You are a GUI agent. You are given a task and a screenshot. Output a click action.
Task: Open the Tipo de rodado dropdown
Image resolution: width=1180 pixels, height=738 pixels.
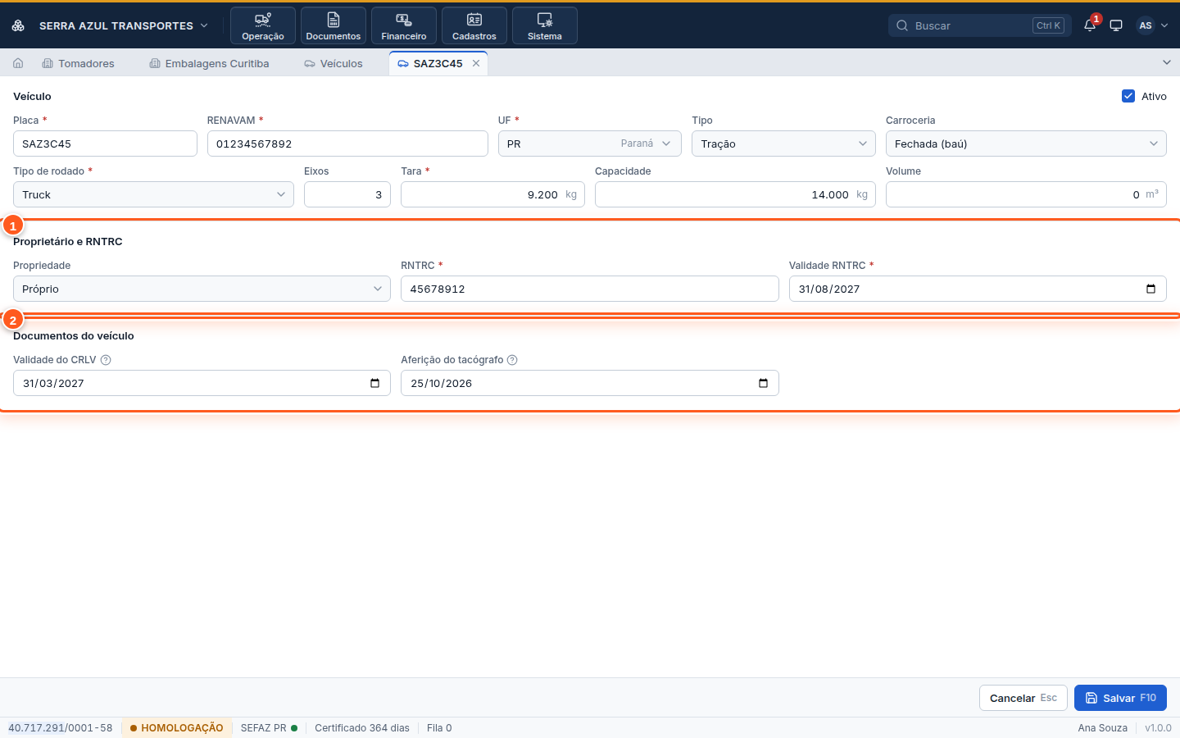point(153,194)
